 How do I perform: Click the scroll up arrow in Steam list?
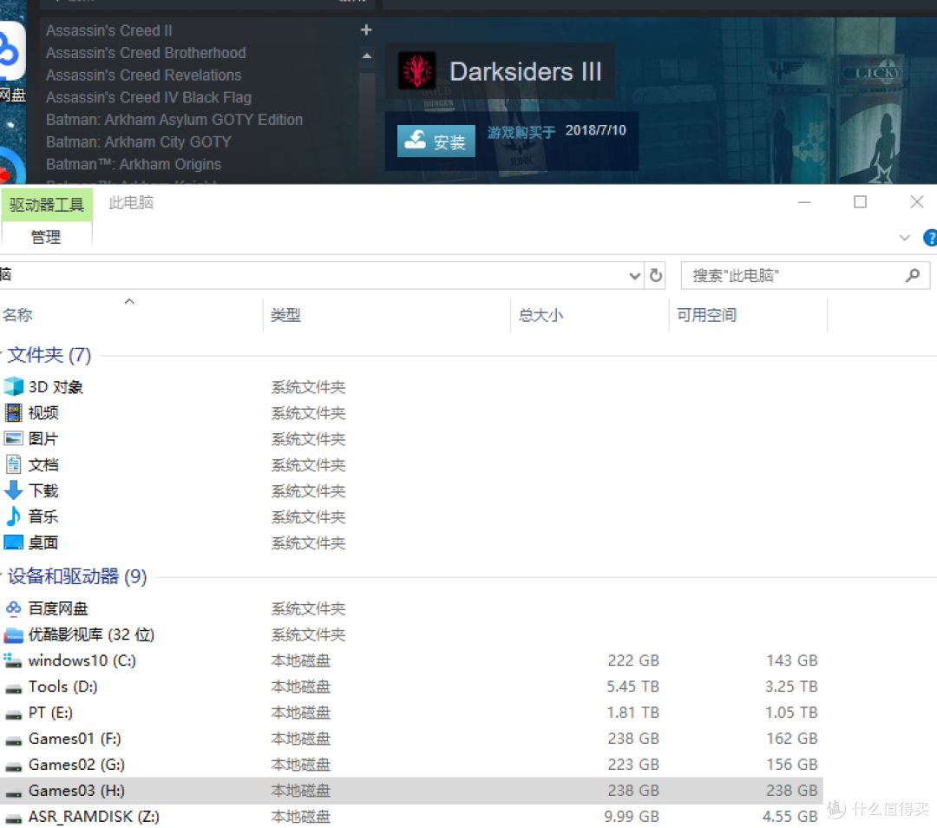point(366,56)
